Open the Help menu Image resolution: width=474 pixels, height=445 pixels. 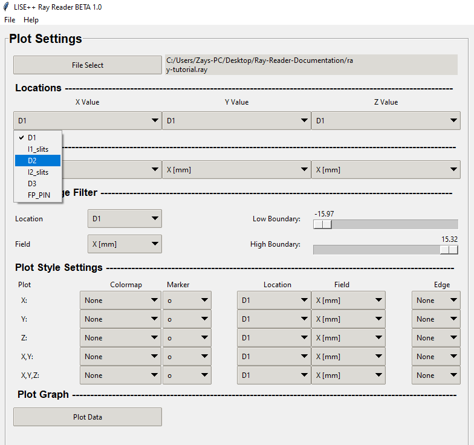(31, 20)
